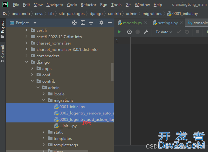Screen dimensions: 208x152
Task: Expand the charset_normalizer-3.0.1.dist-info folder
Action: point(26,49)
